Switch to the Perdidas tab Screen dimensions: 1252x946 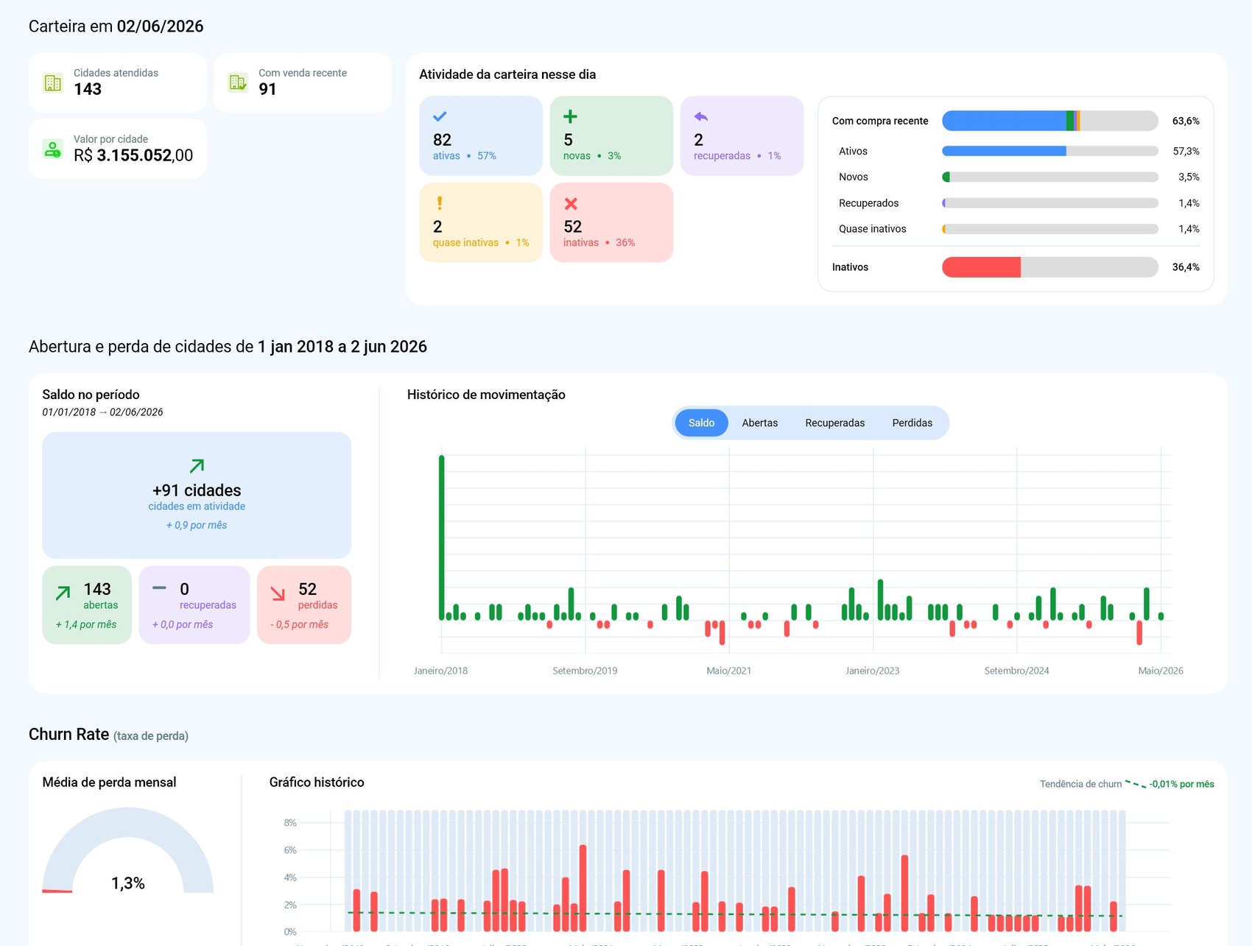coord(912,423)
